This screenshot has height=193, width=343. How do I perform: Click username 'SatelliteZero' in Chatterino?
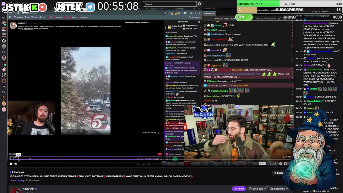coord(217,34)
